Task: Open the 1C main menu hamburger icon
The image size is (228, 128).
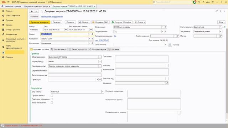Action: point(8,2)
